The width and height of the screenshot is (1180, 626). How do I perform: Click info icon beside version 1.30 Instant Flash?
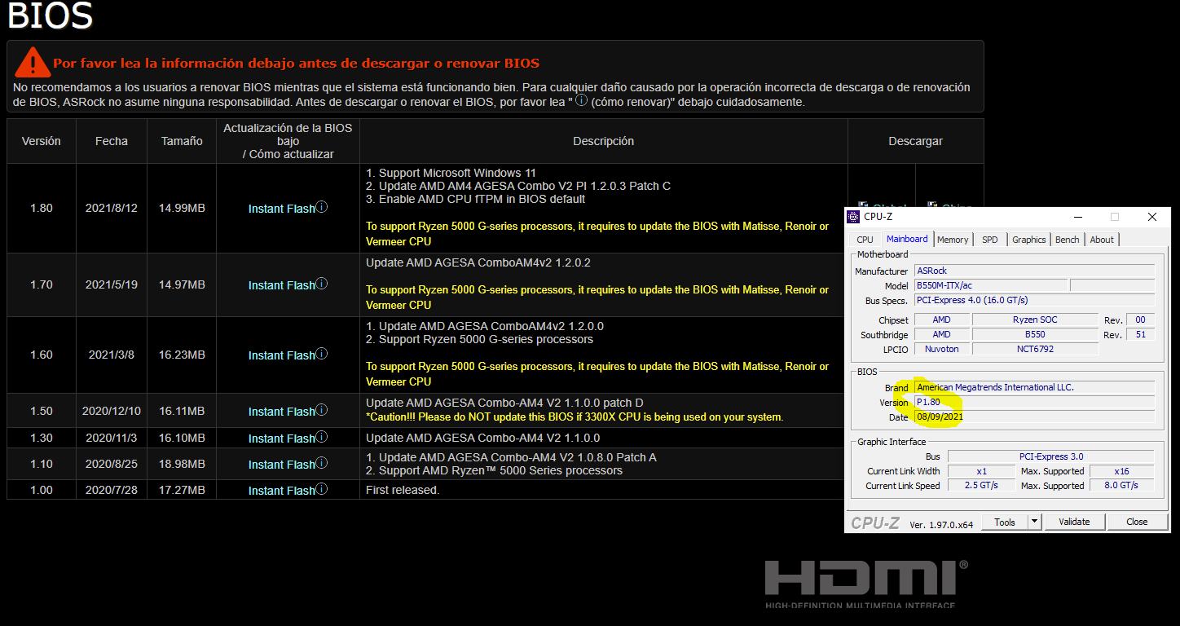click(322, 437)
